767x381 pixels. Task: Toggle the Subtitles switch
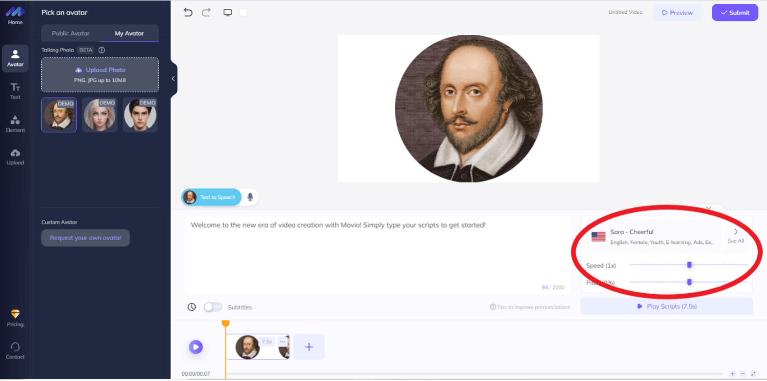[213, 307]
